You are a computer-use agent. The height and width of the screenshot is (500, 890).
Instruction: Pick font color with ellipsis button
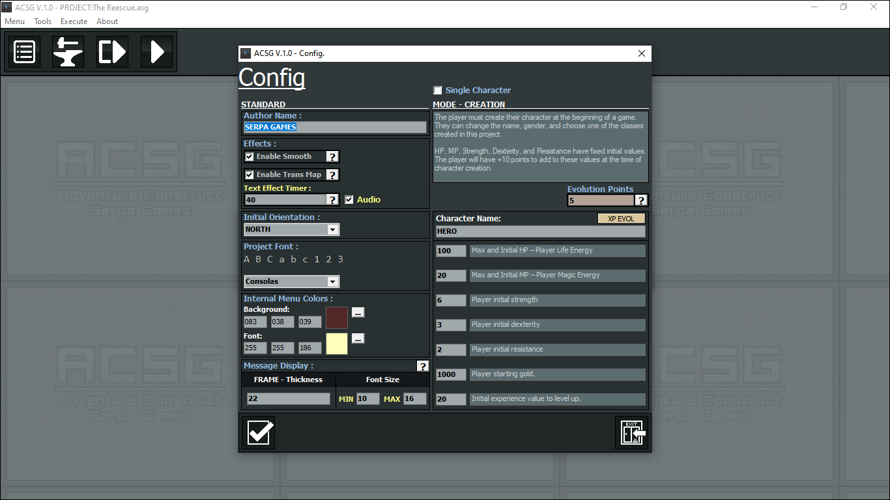click(x=358, y=339)
